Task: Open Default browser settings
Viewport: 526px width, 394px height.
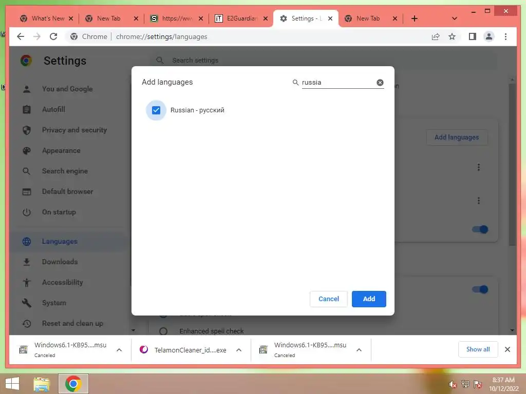Action: pyautogui.click(x=67, y=192)
